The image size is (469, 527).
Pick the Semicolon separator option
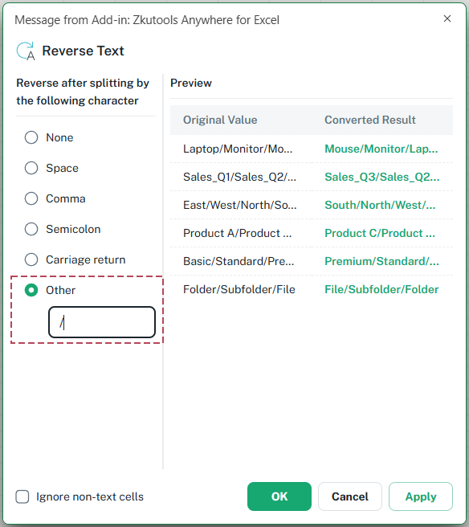pyautogui.click(x=31, y=229)
